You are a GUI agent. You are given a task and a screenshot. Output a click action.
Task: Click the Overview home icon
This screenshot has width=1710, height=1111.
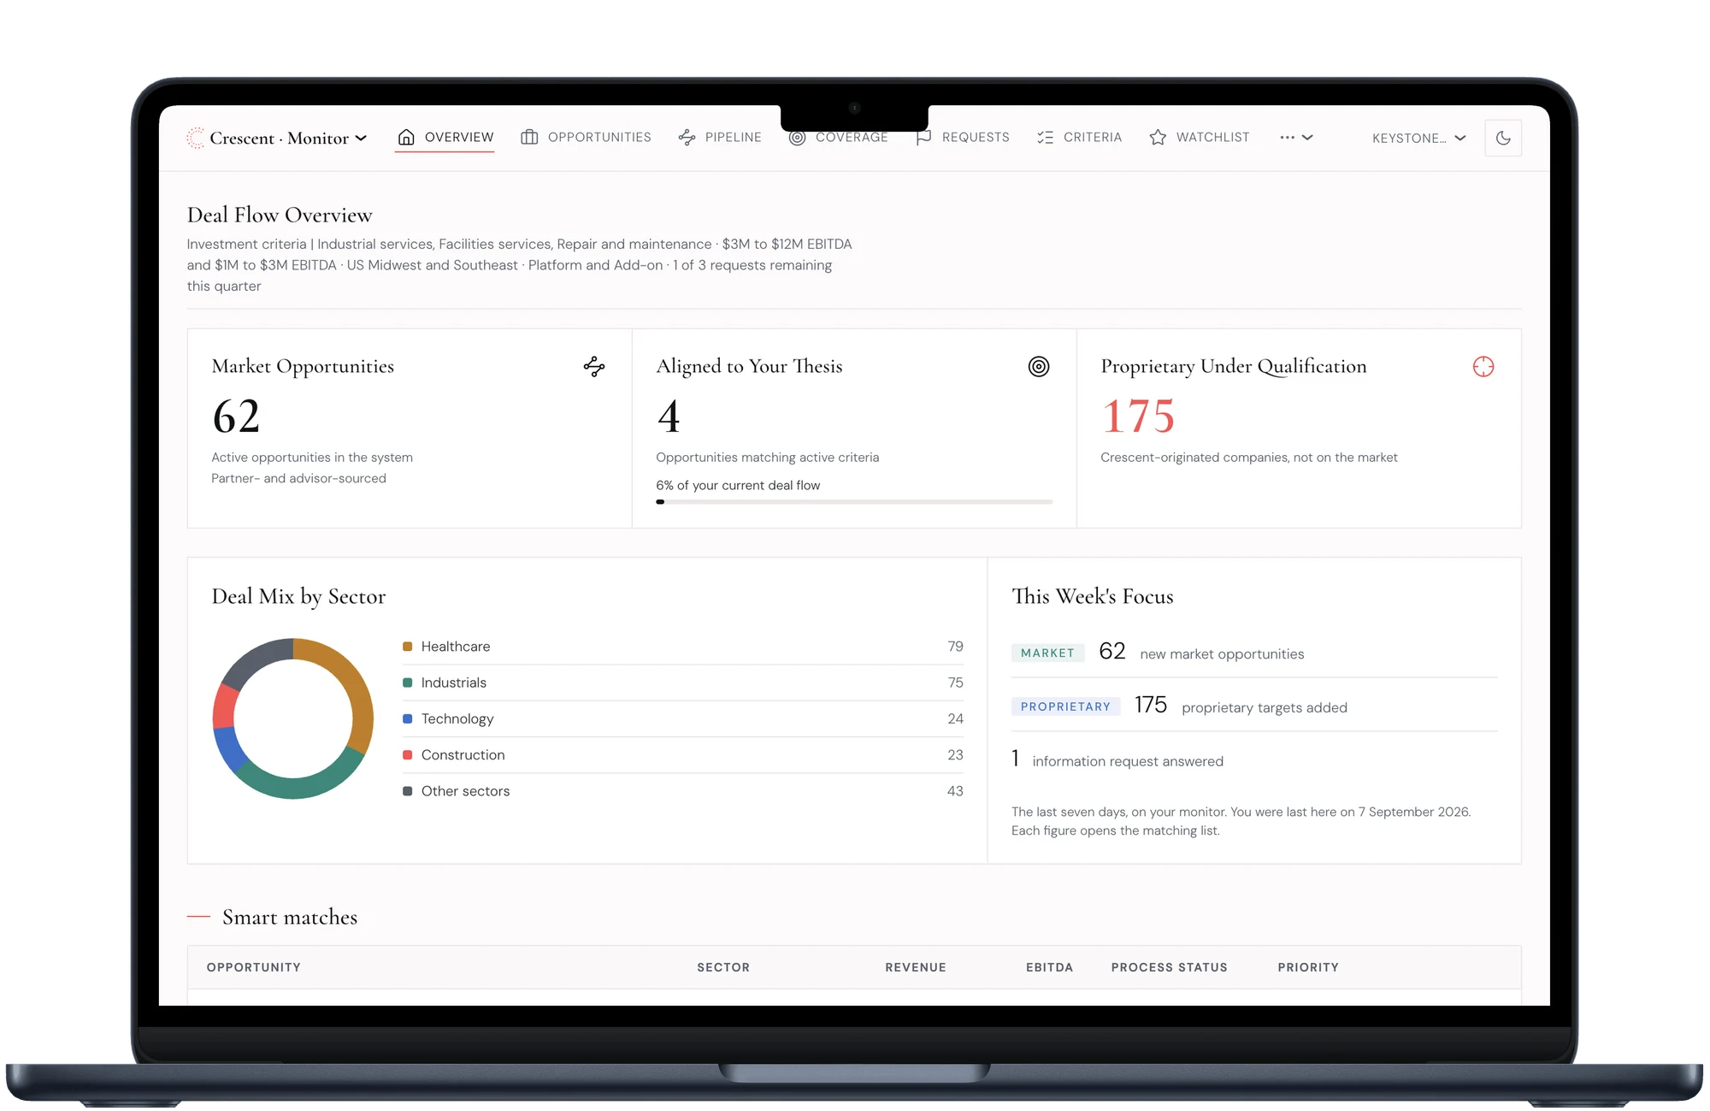pos(406,137)
